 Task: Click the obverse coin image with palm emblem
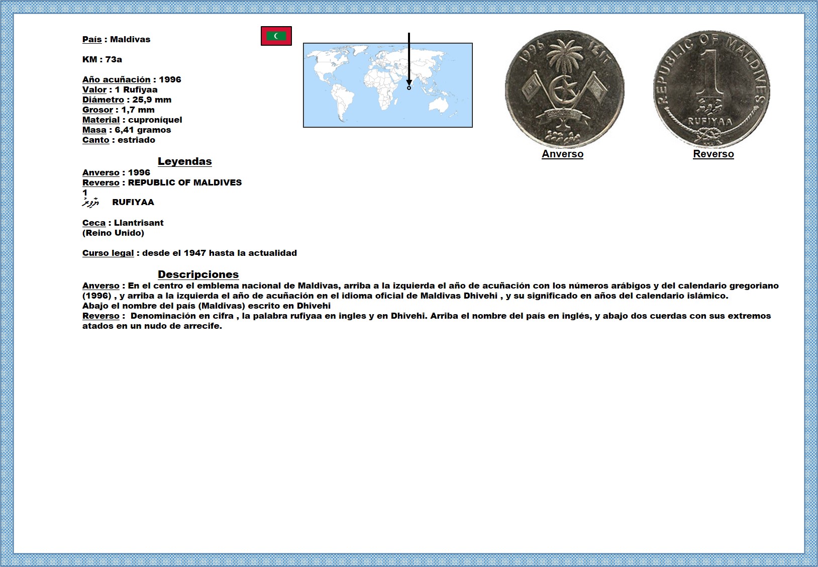(565, 88)
